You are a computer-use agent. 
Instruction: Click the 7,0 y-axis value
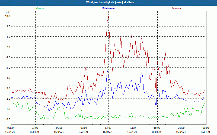8,47
